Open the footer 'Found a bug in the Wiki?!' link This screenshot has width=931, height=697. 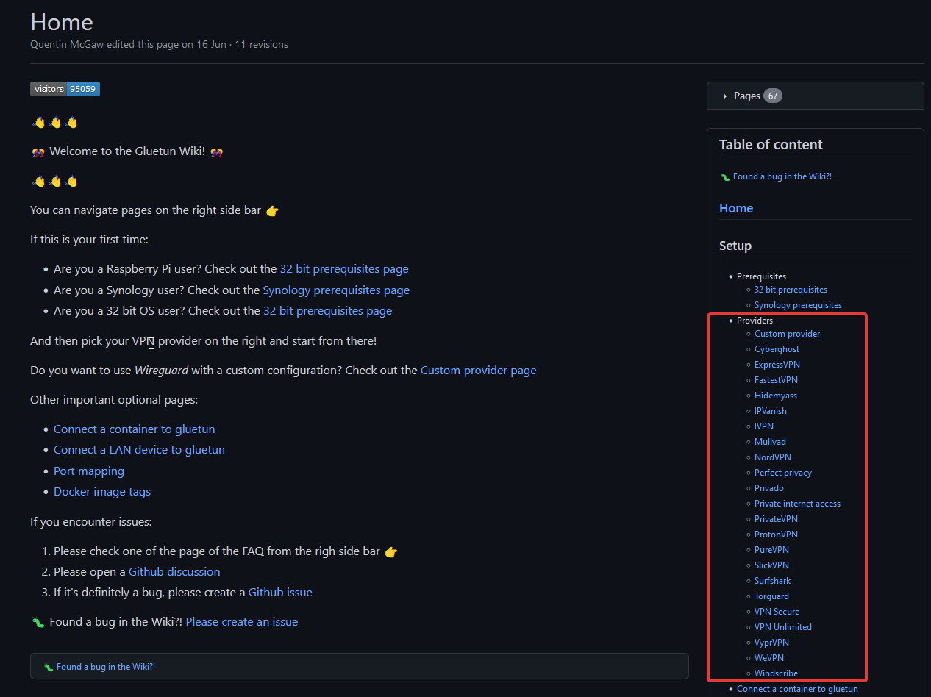pos(106,667)
